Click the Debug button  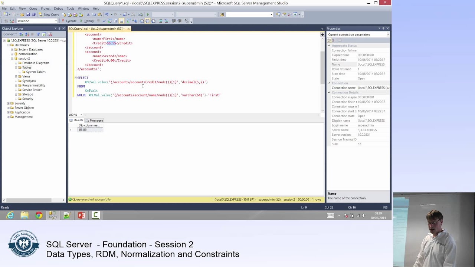[87, 21]
